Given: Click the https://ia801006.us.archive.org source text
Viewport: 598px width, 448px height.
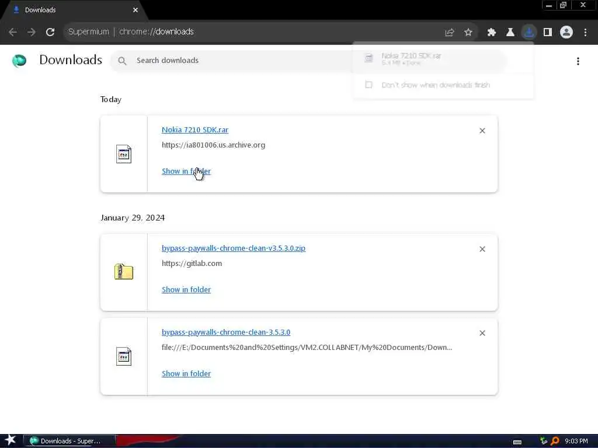Looking at the screenshot, I should click(x=213, y=145).
